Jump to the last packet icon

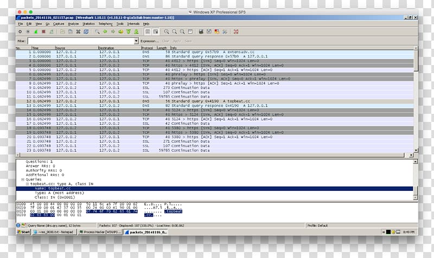coord(136,32)
